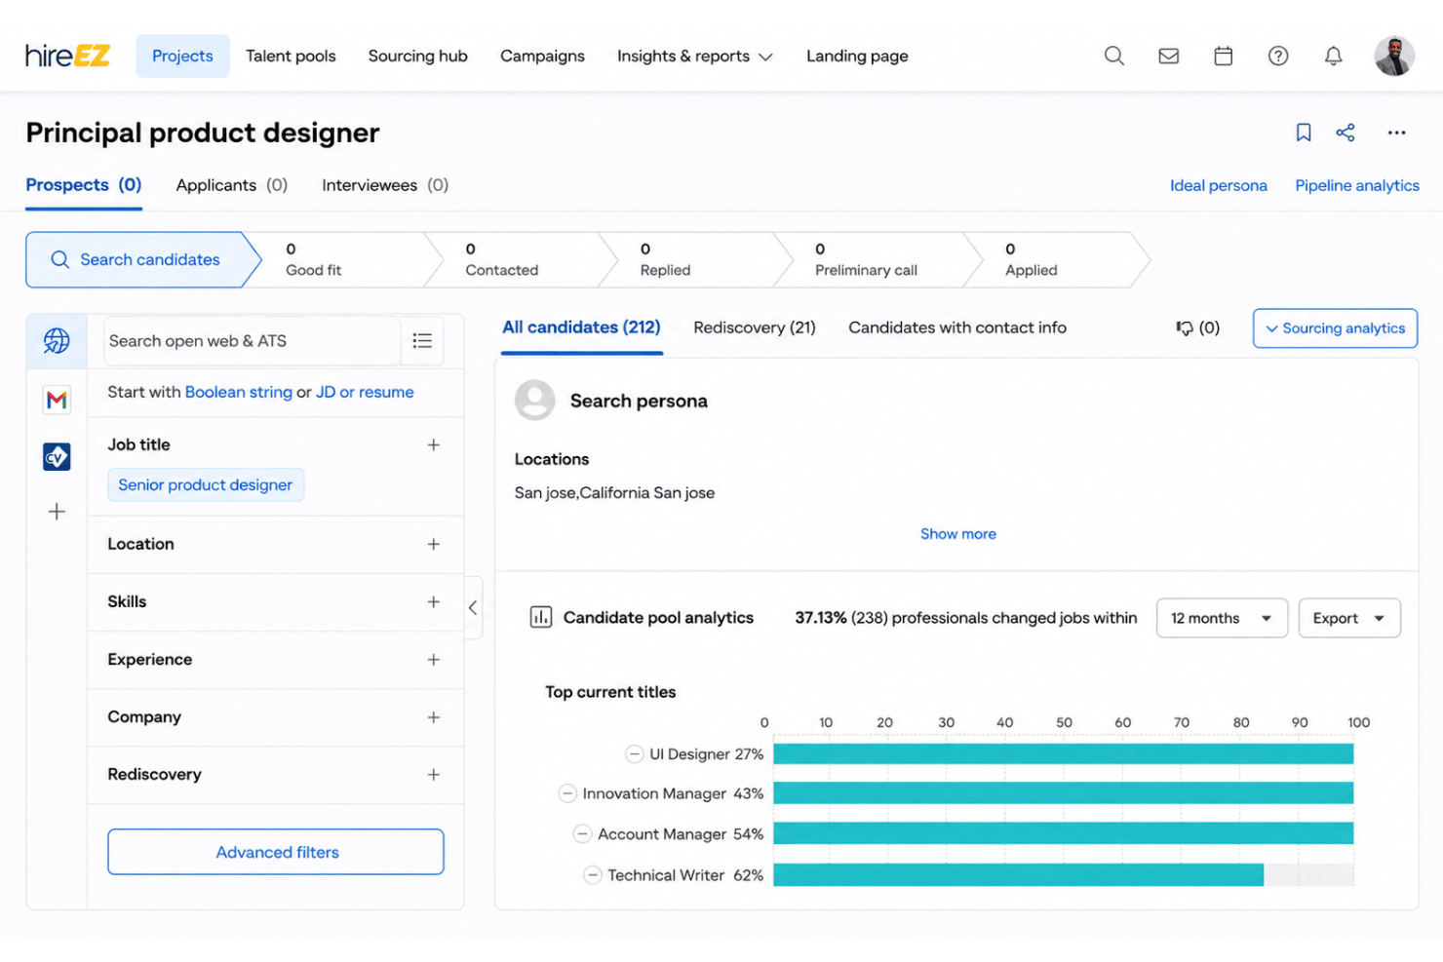Click the UI Designer chart bar
Viewport: 1443px width, 962px height.
coord(1063,753)
